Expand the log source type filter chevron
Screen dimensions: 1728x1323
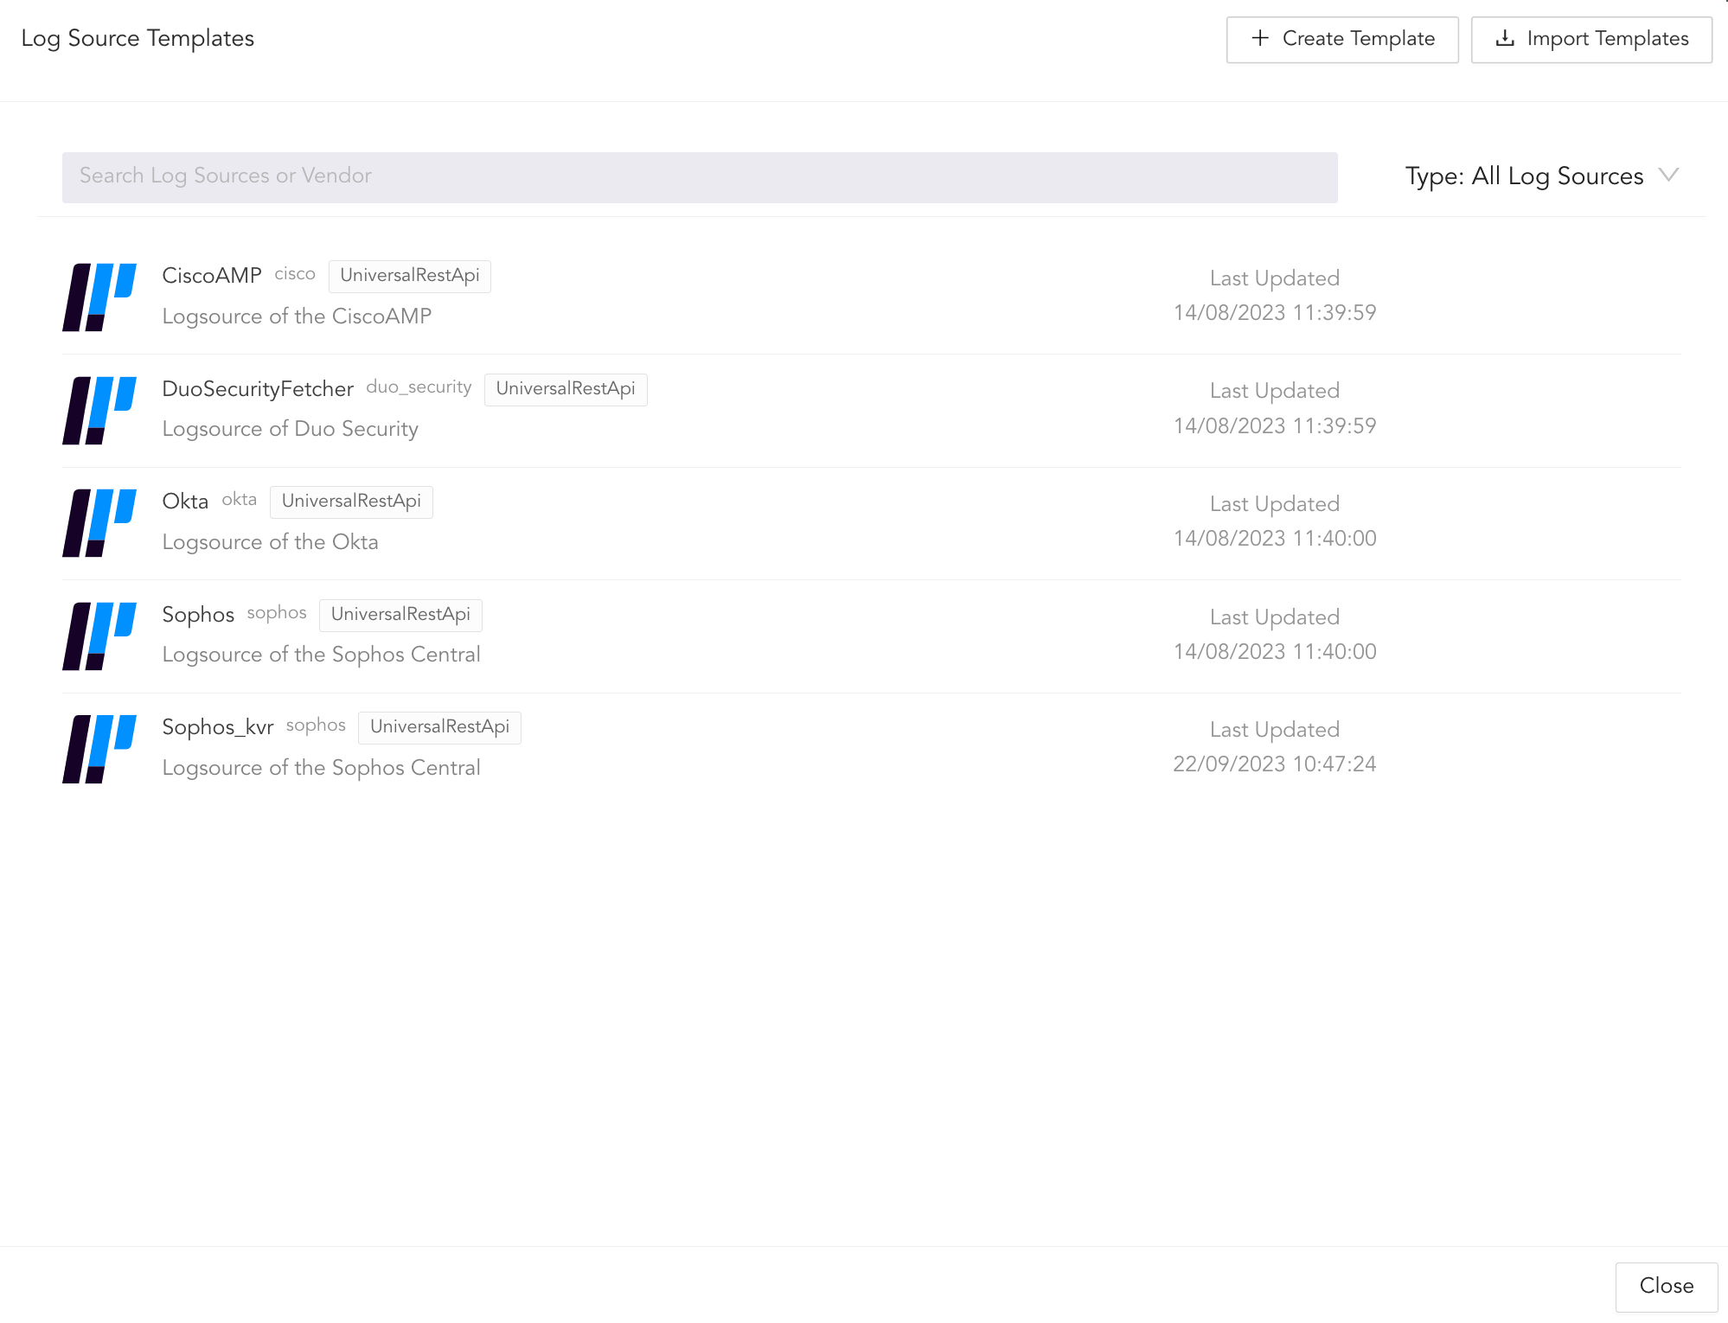[1669, 176]
